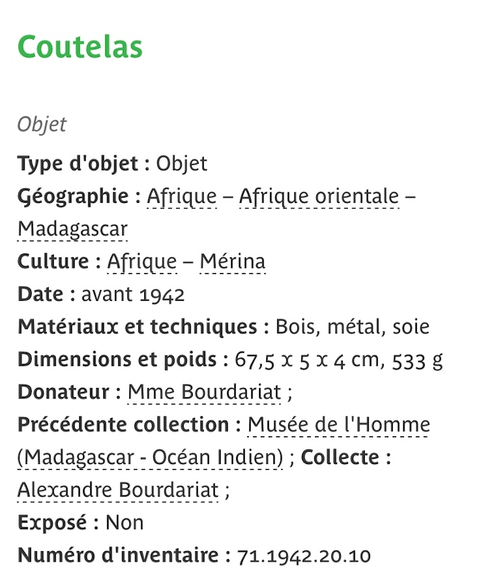498x585 pixels.
Task: Open the Alexandre Bourdariat collector link
Action: click(118, 490)
